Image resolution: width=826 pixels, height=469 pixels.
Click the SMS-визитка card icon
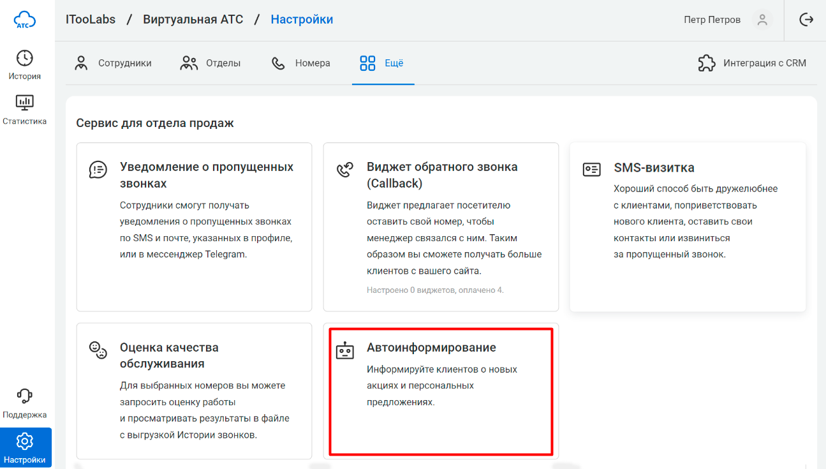click(x=591, y=169)
